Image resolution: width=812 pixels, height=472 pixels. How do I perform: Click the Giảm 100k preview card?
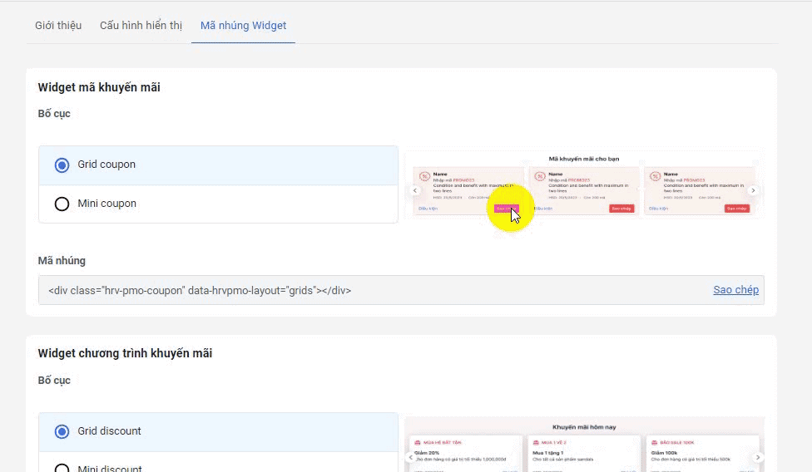(703, 454)
